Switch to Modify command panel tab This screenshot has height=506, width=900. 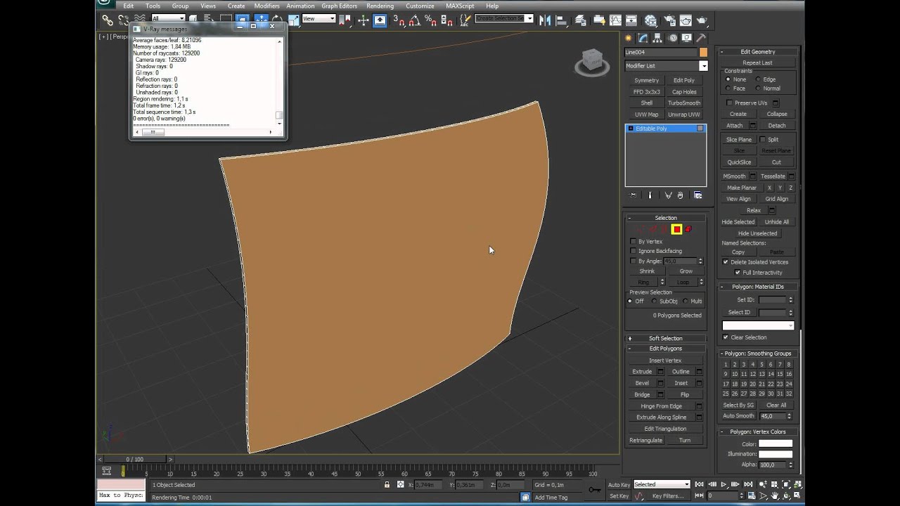[643, 38]
